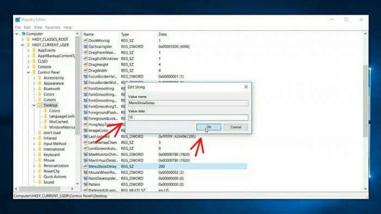Viewport: 381px width, 214px height.
Task: Expand the Personalization key
Action: click(34, 166)
